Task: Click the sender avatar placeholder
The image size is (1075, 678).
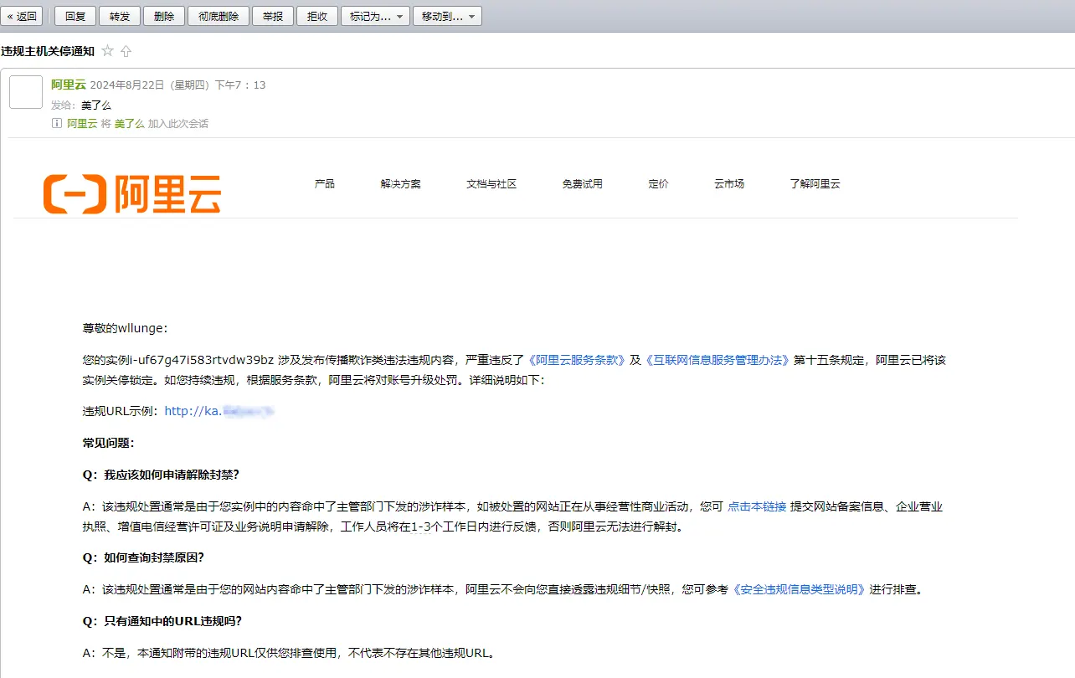Action: (26, 92)
